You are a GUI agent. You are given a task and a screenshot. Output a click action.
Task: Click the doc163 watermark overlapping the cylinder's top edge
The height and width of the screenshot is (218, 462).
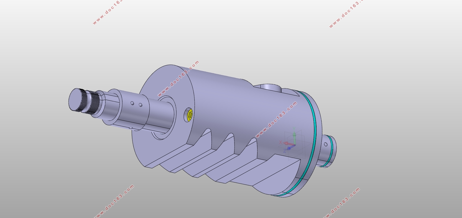pos(179,78)
